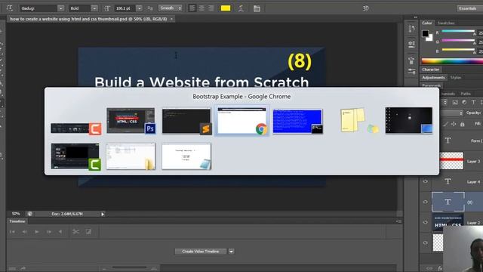The height and width of the screenshot is (272, 483).
Task: Switch to blue command prompt window
Action: tap(298, 121)
